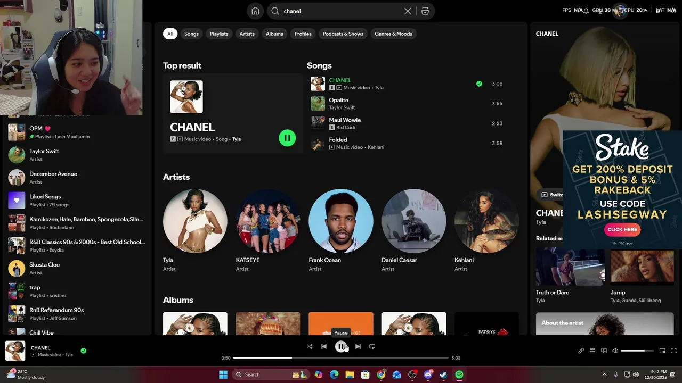Open the Chill Vibe library item
This screenshot has width=682, height=383.
77,331
